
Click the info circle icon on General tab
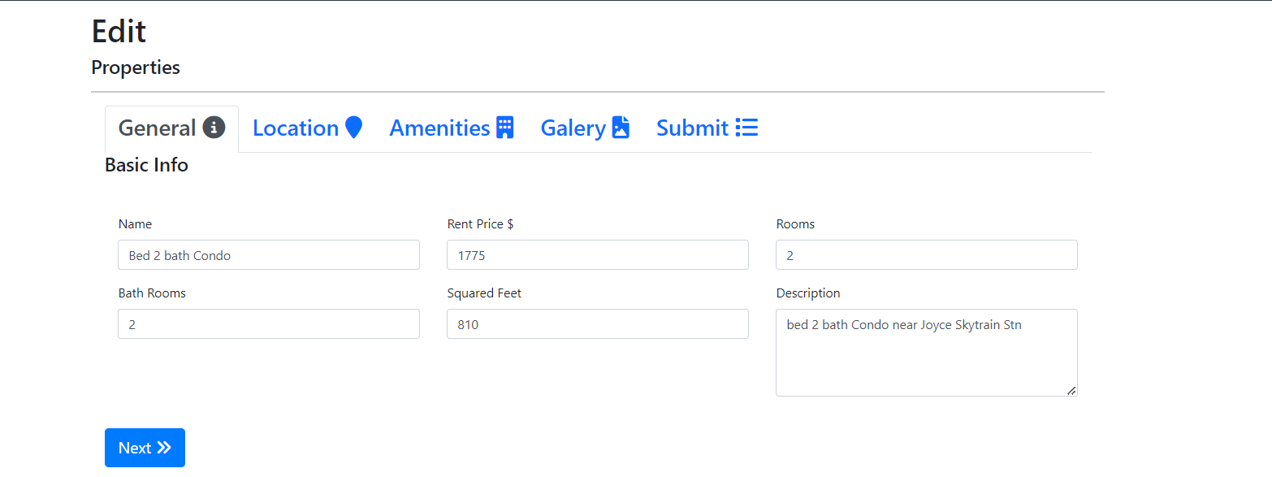pos(214,128)
